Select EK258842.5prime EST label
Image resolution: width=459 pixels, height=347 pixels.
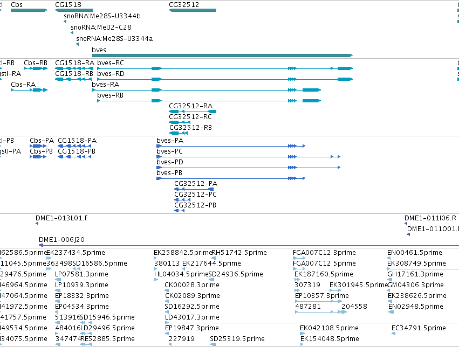183,253
